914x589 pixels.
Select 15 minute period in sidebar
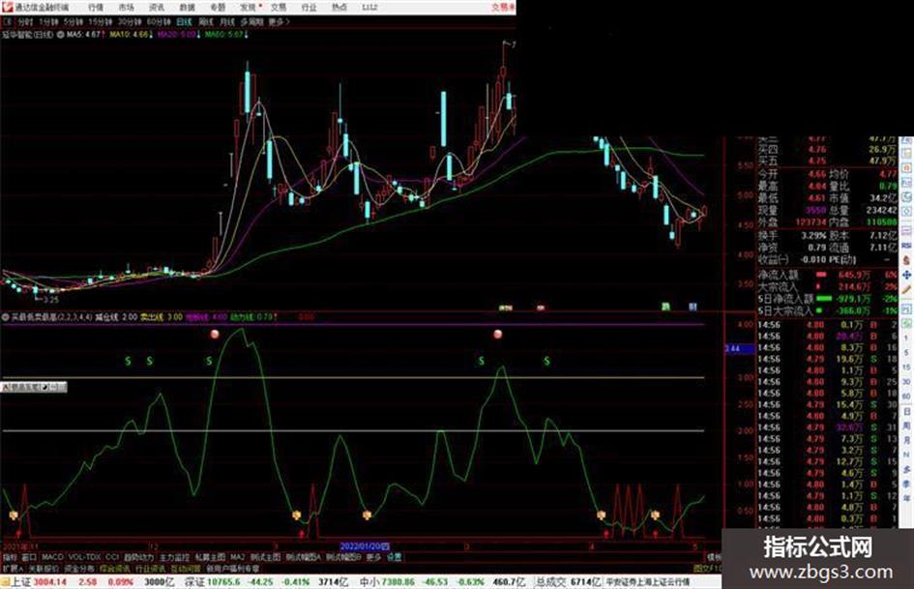point(906,368)
